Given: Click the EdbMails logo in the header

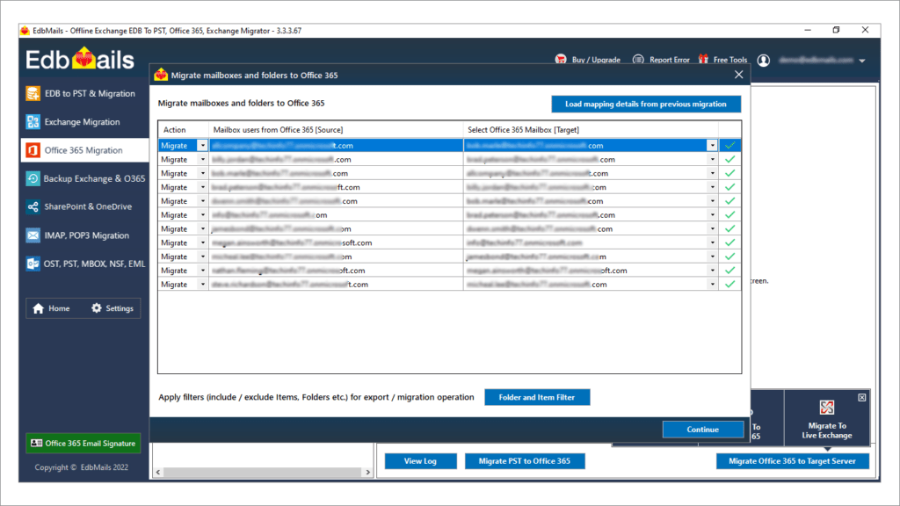Looking at the screenshot, I should tap(80, 59).
